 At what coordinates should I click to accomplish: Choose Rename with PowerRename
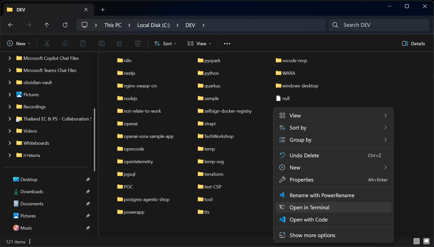tap(333, 195)
